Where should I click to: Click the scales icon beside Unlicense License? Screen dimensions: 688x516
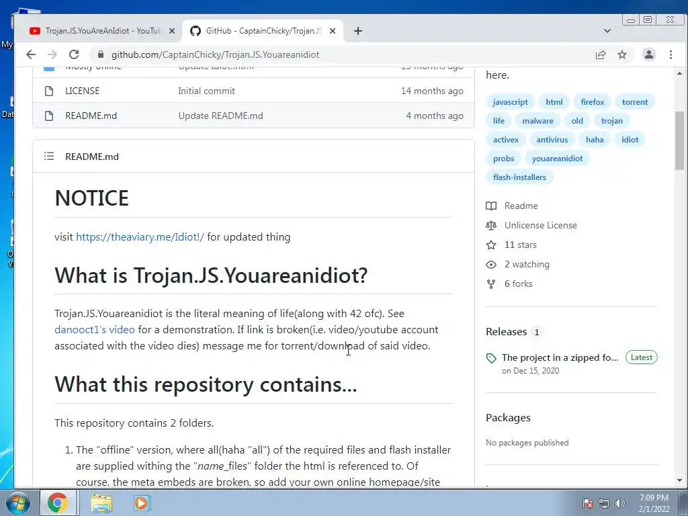491,225
